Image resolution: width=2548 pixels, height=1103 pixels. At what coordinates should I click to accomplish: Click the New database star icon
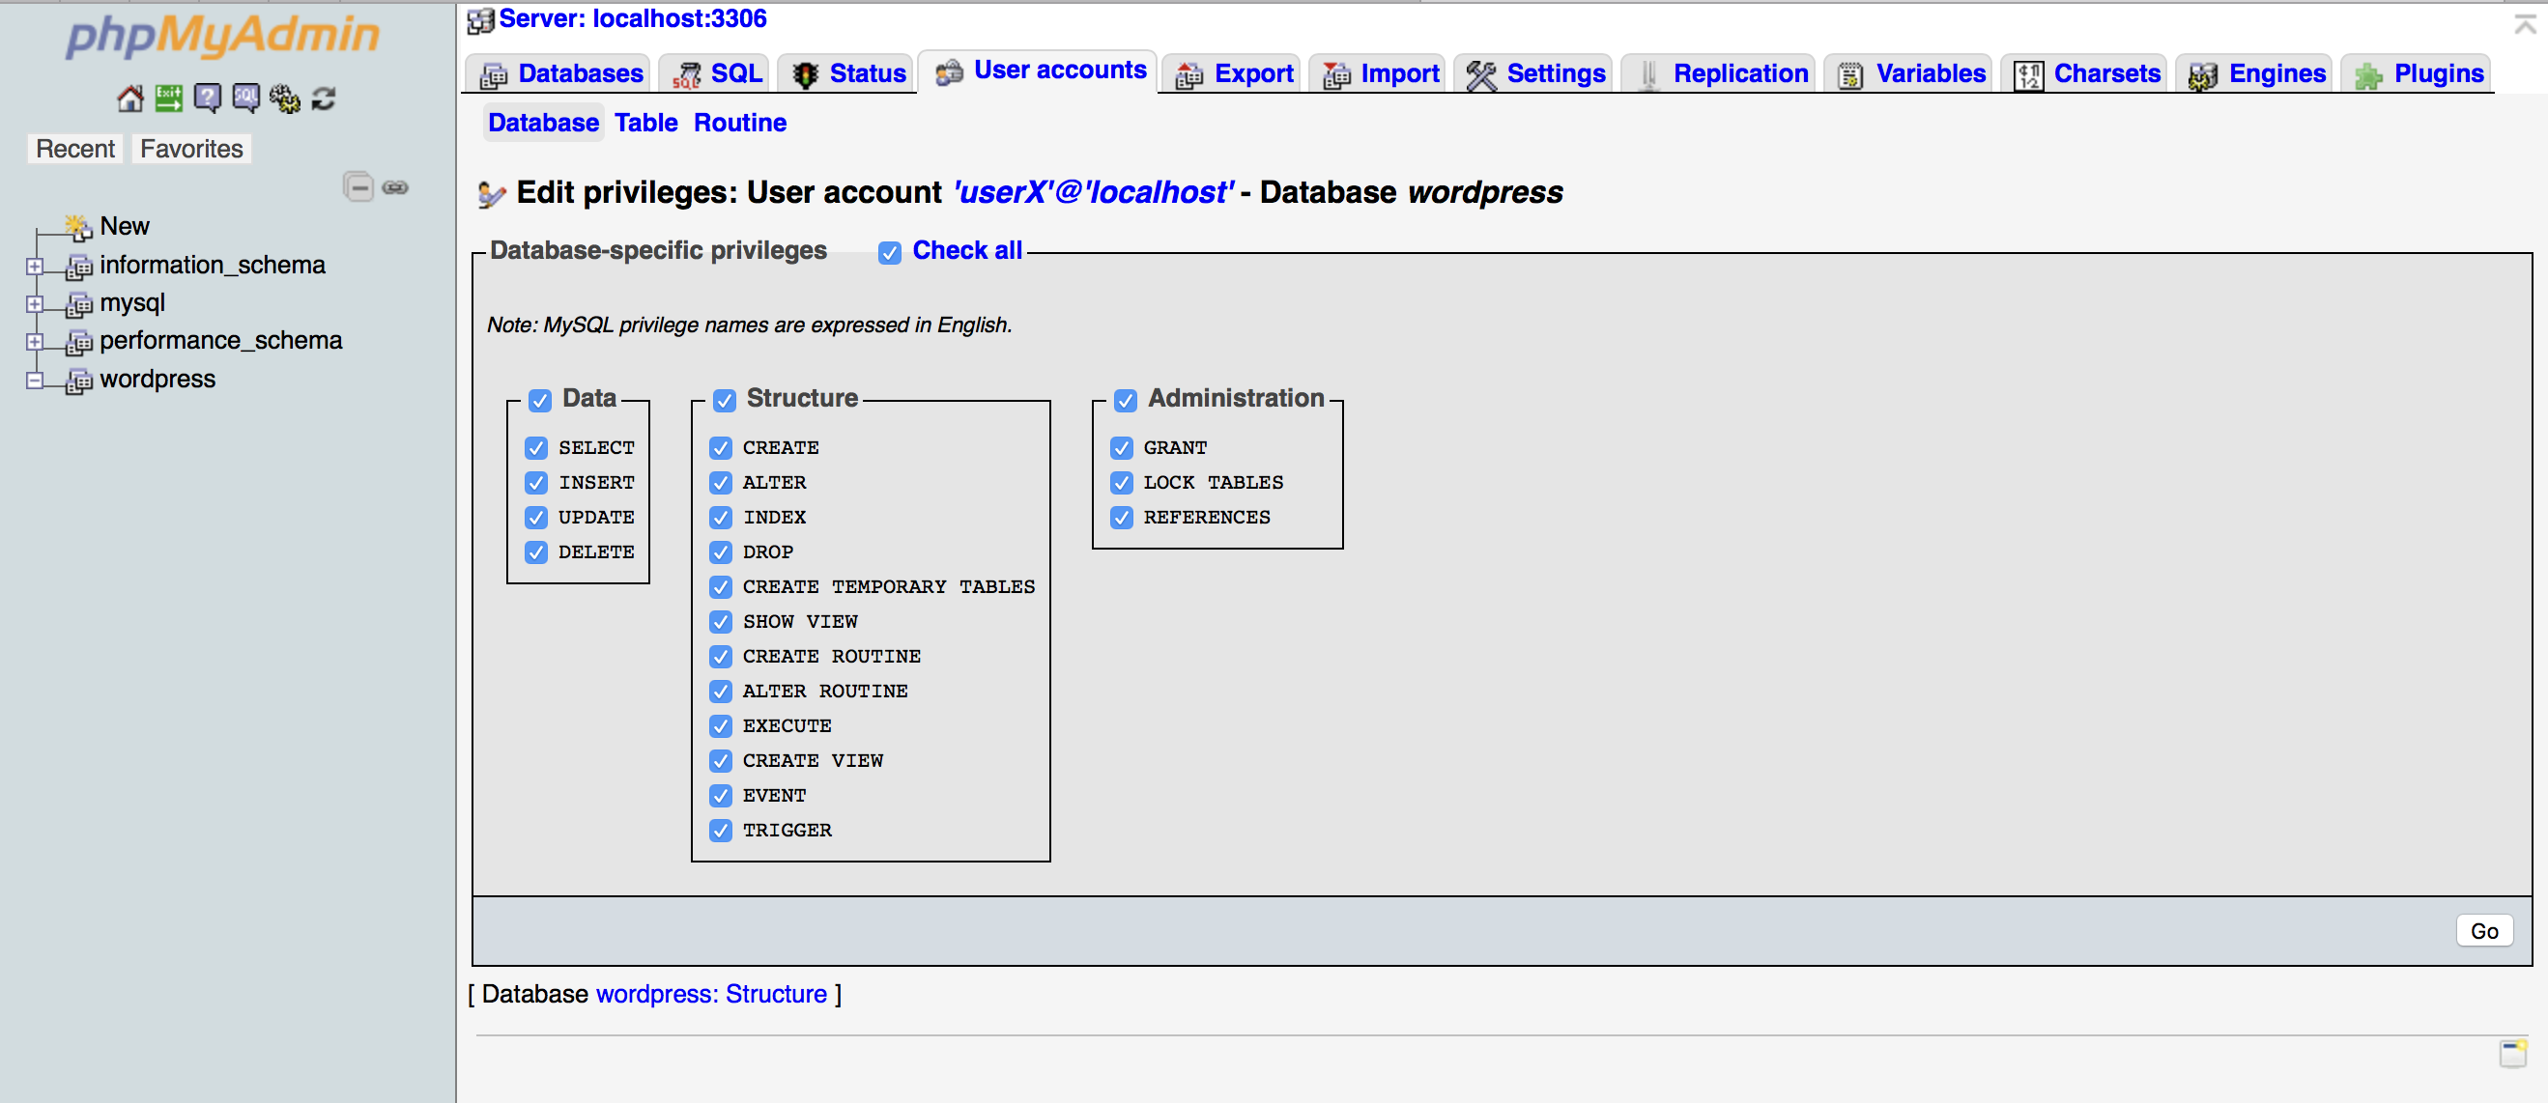pos(78,226)
